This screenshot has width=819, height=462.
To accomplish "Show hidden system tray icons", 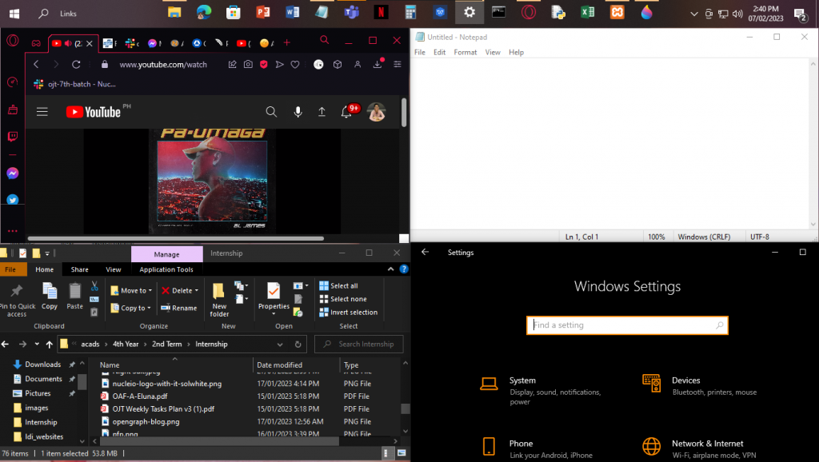I will pos(693,14).
